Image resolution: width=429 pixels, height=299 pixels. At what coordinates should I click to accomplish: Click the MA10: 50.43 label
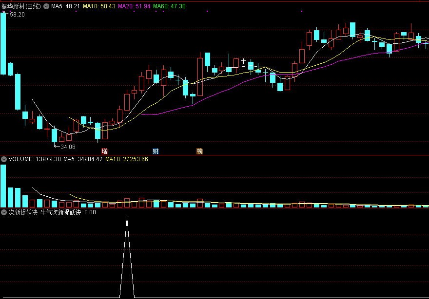(x=99, y=6)
